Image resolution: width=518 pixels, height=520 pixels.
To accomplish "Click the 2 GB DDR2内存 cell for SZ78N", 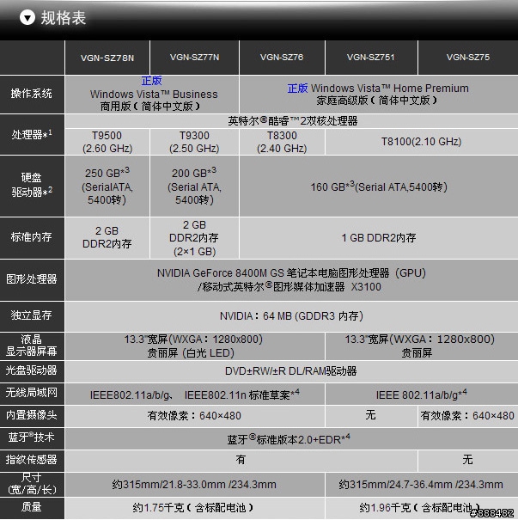I will point(107,238).
